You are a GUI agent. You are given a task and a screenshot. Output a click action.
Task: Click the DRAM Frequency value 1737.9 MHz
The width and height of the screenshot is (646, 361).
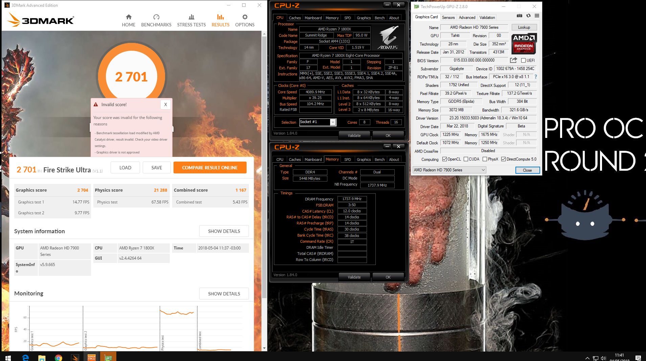coord(352,199)
